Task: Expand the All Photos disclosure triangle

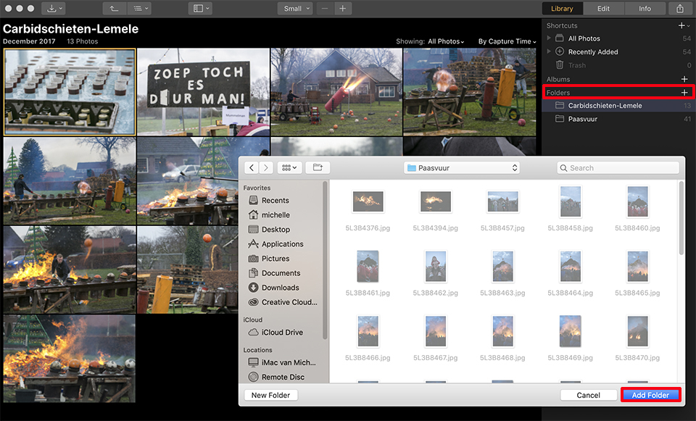Action: tap(549, 38)
